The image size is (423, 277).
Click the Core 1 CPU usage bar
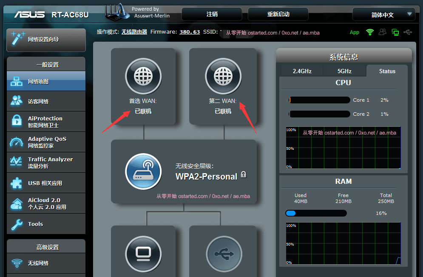coord(319,100)
